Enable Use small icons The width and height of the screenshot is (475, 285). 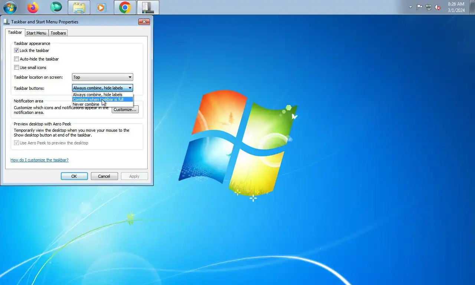pyautogui.click(x=16, y=68)
